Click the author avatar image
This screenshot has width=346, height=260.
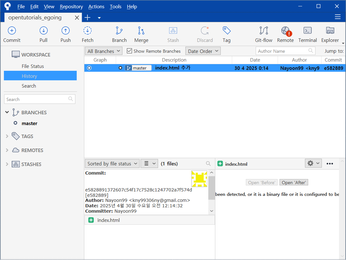(x=199, y=178)
